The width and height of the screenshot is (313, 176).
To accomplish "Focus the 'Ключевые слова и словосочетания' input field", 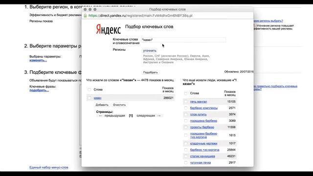I will point(184,40).
